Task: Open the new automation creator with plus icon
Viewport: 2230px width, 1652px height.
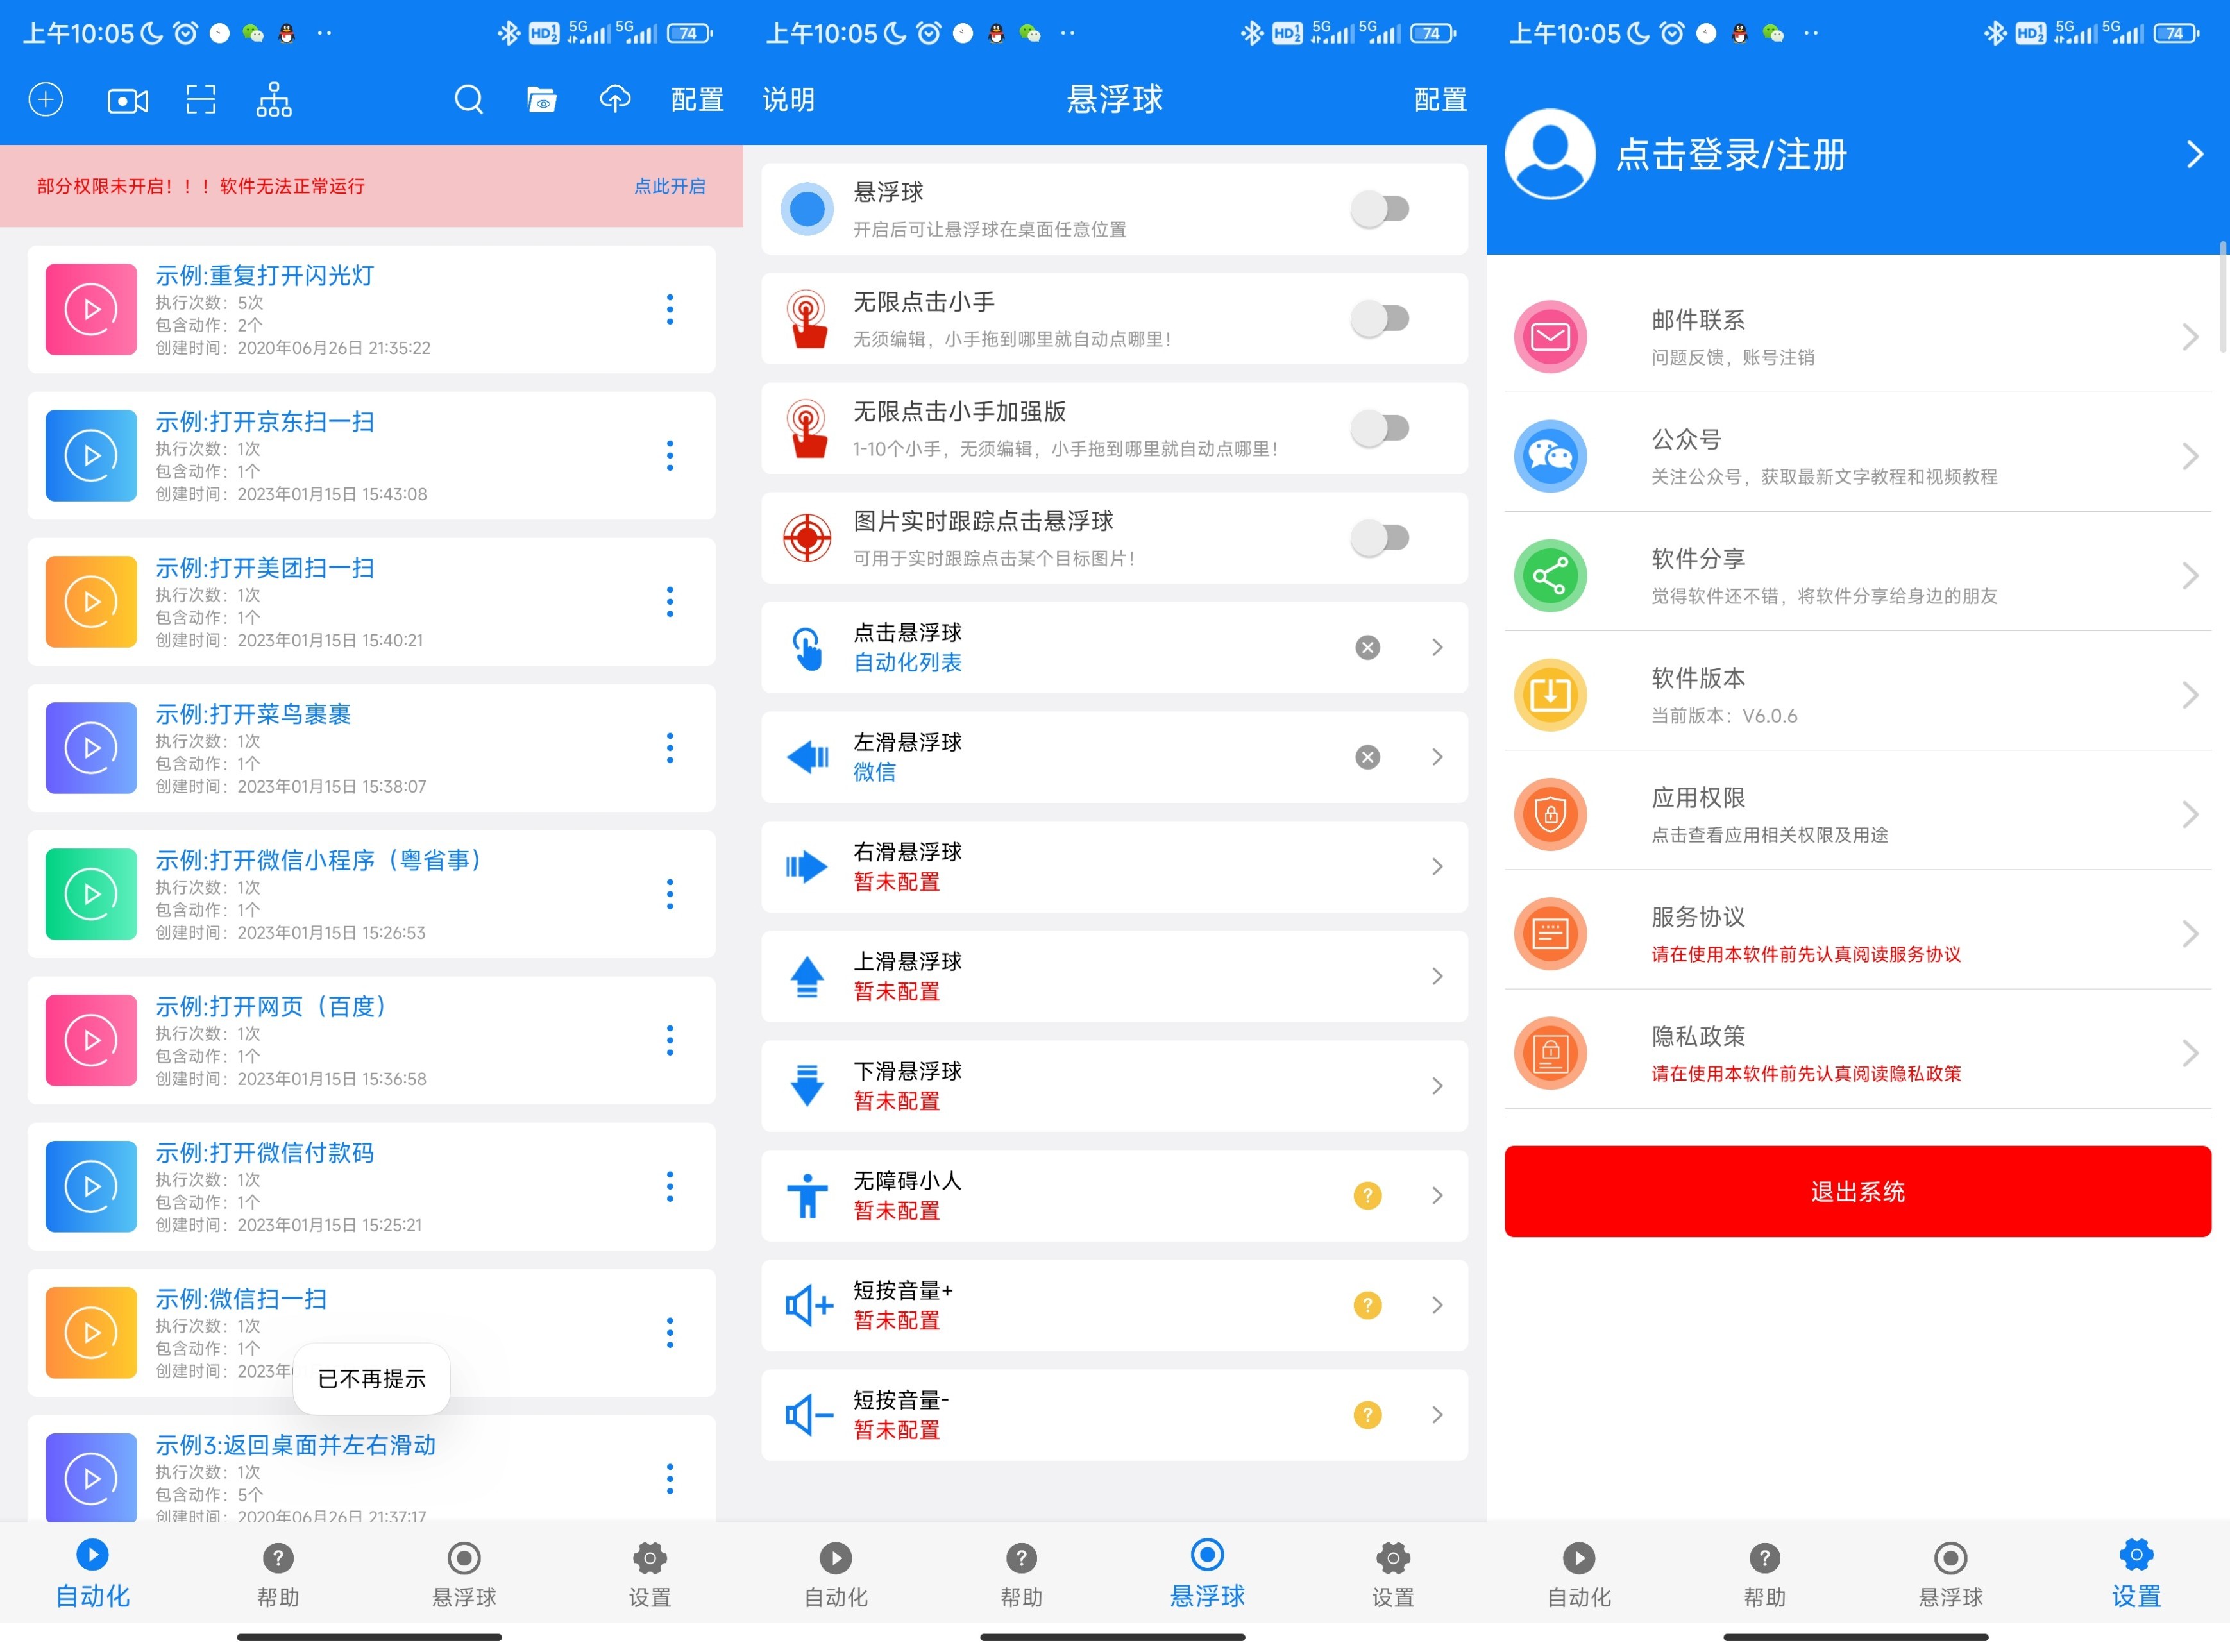Action: [x=45, y=99]
